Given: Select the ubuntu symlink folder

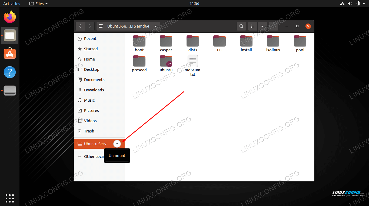Looking at the screenshot, I should coord(166,63).
